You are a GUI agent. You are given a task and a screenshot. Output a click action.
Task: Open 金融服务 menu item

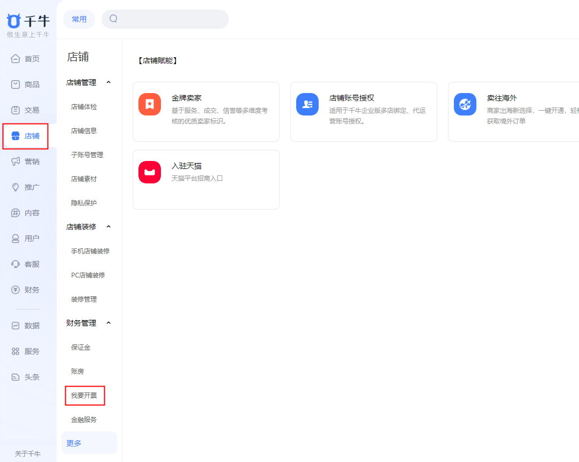[84, 420]
